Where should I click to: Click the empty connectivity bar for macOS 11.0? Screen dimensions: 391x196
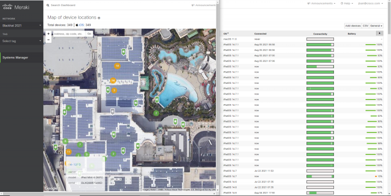[x=320, y=39]
